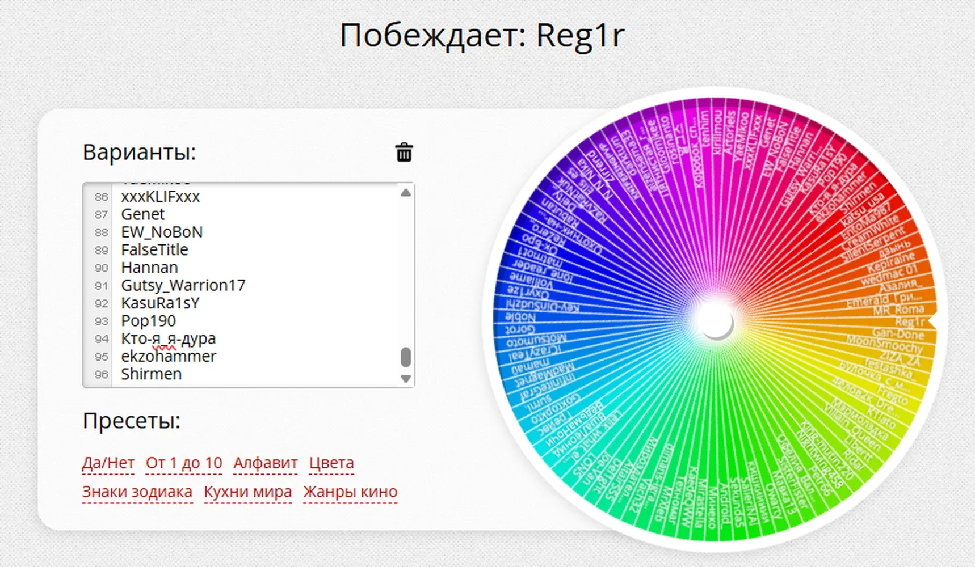Click the Победает: Reg1r heading
Screen dimensions: 975x567
[482, 35]
